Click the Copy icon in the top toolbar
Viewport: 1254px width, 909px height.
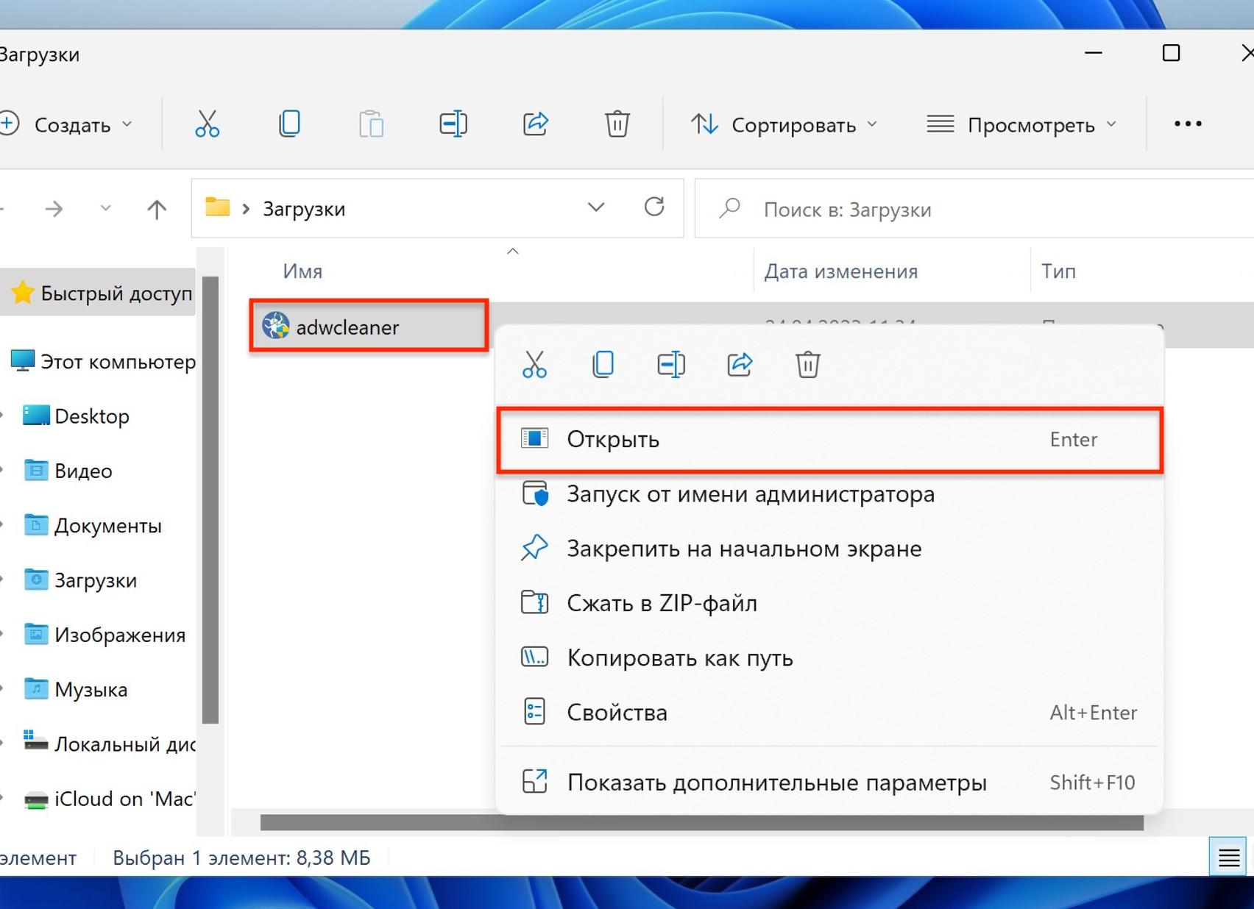click(289, 124)
